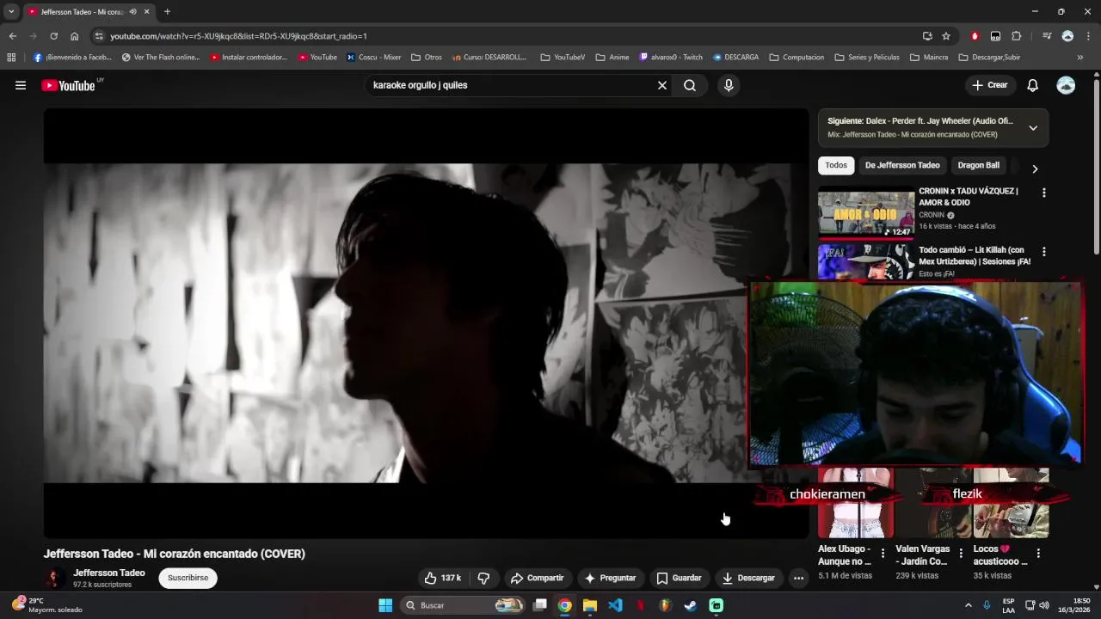Click the Crear create button

[990, 85]
